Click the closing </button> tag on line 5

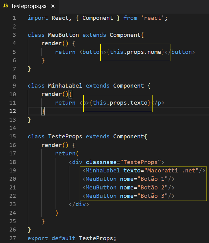click(180, 52)
